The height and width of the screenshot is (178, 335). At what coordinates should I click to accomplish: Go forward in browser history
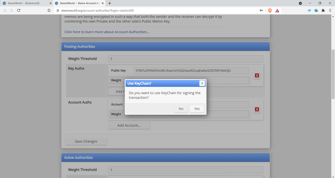[x=12, y=10]
